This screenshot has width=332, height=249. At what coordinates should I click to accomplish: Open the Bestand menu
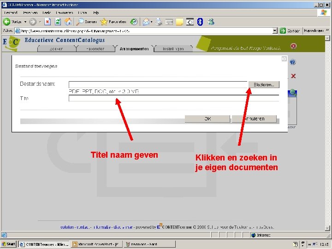point(11,13)
